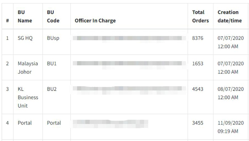This screenshot has height=141, width=249.
Task: Select the KL Business Unit name cell
Action: tap(28, 97)
